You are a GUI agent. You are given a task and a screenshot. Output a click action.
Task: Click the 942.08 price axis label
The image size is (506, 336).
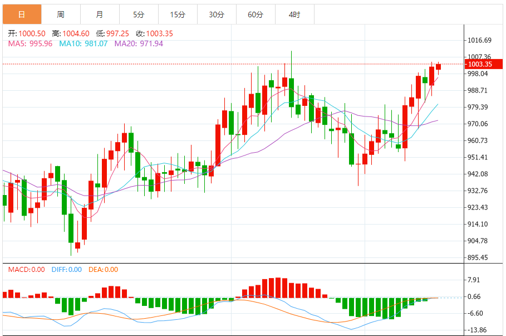(478, 174)
